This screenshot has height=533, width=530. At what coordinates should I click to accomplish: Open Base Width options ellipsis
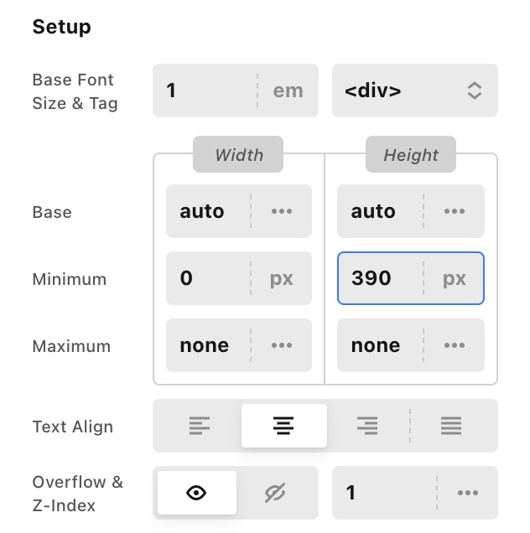pyautogui.click(x=282, y=211)
